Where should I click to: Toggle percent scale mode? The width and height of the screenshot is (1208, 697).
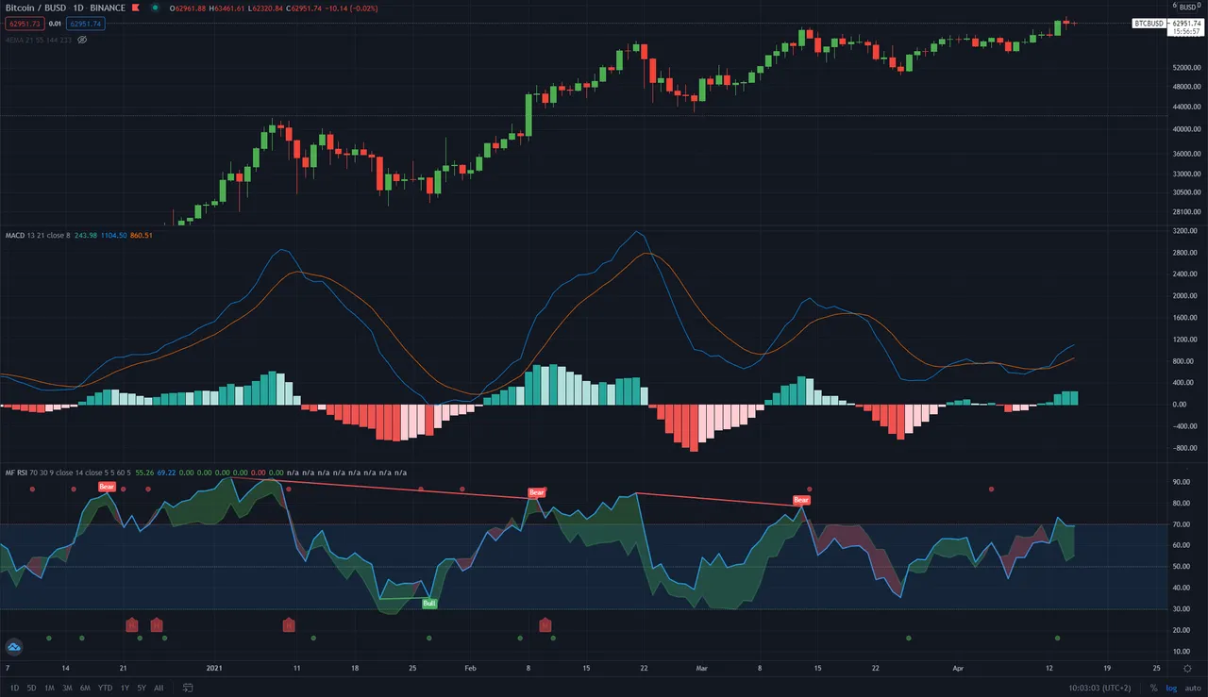pyautogui.click(x=1153, y=688)
